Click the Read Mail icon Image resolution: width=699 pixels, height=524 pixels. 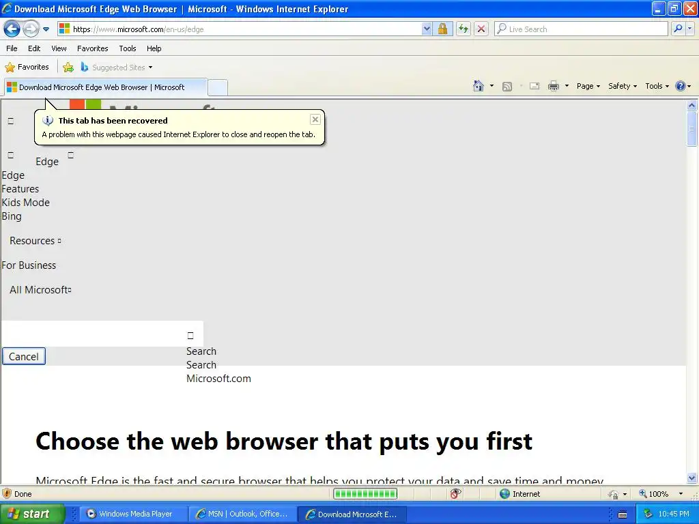[x=534, y=86]
